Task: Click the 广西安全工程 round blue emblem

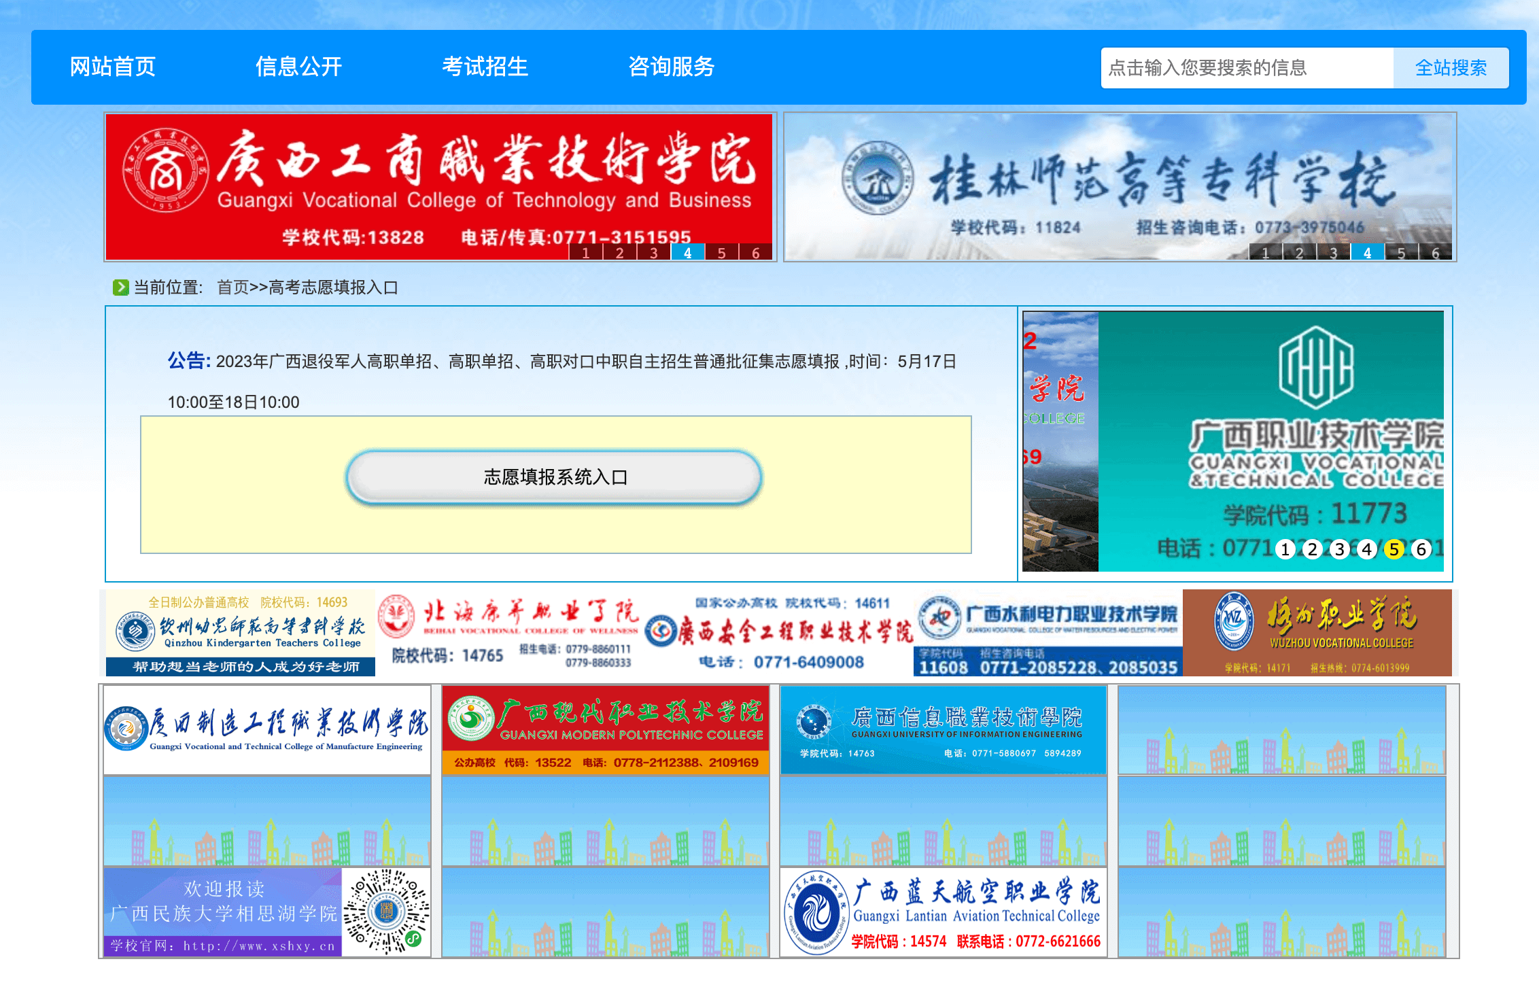Action: point(661,631)
